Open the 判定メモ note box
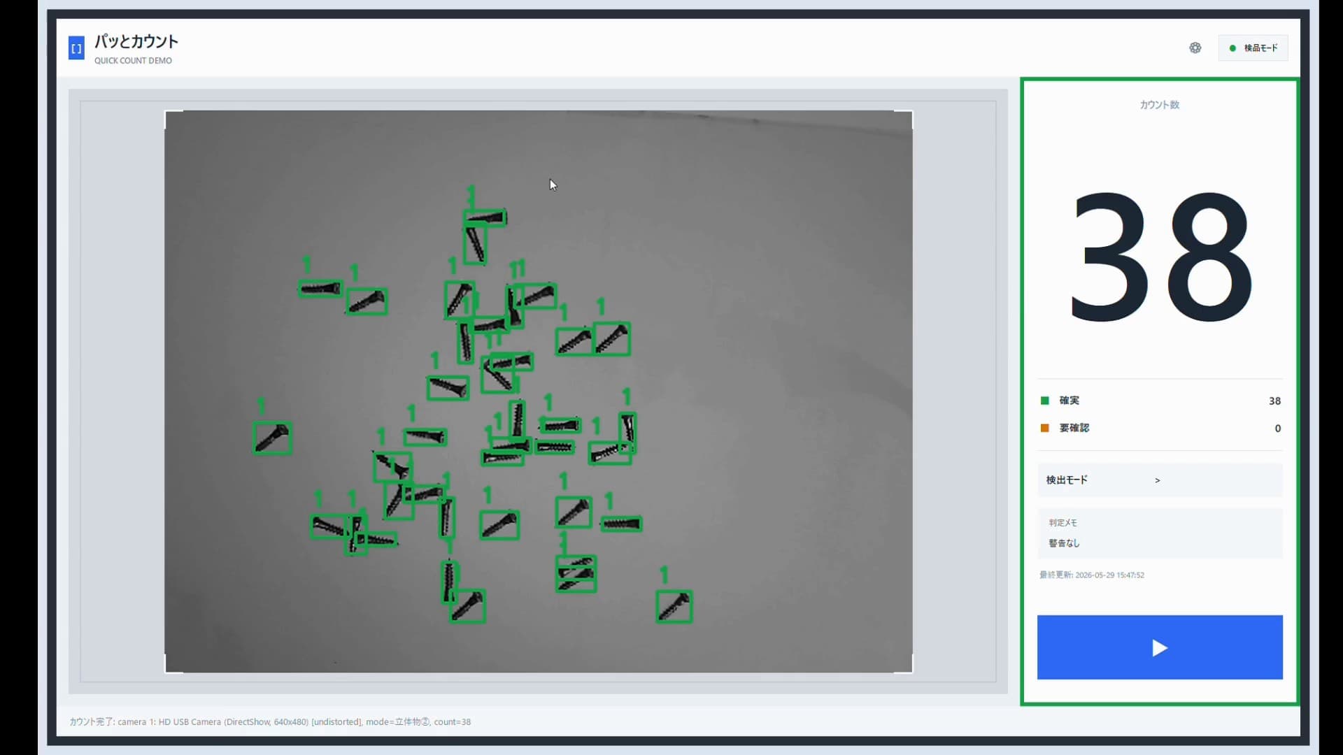Viewport: 1343px width, 755px height. [x=1160, y=533]
